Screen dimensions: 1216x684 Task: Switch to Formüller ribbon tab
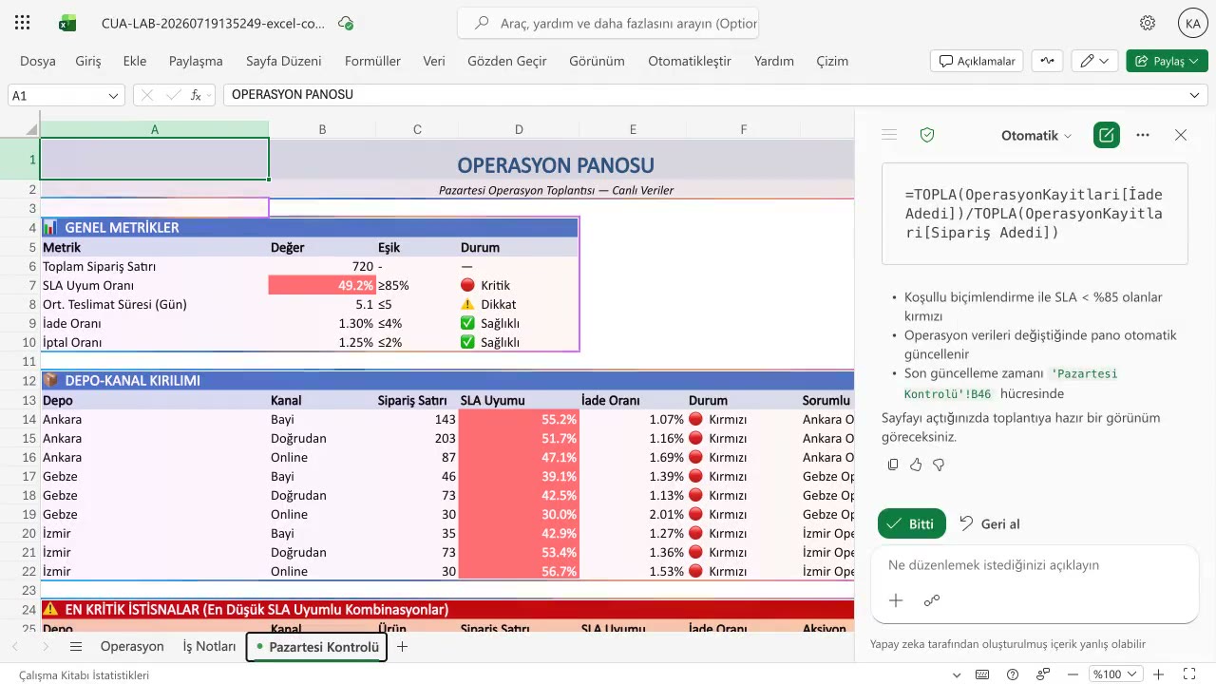click(x=372, y=61)
